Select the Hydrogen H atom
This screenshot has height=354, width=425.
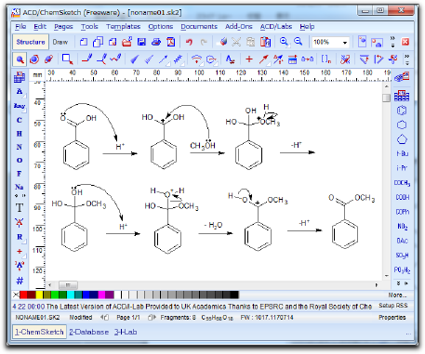point(20,134)
